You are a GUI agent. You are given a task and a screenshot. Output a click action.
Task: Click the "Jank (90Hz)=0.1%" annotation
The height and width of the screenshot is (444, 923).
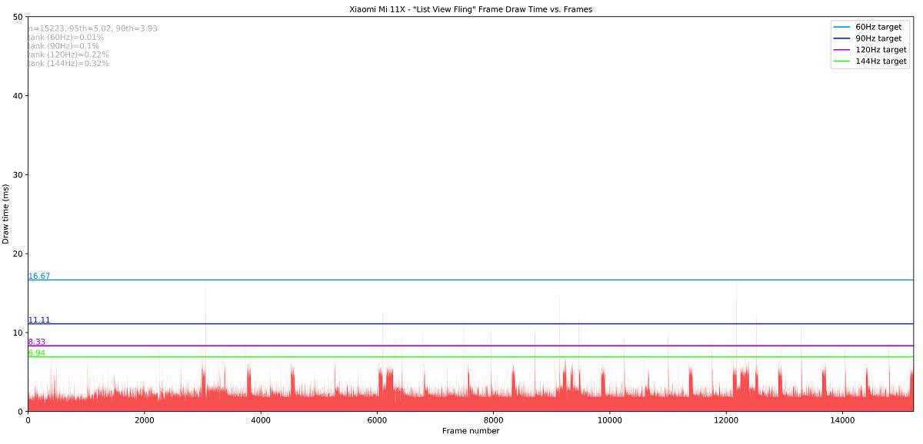64,46
